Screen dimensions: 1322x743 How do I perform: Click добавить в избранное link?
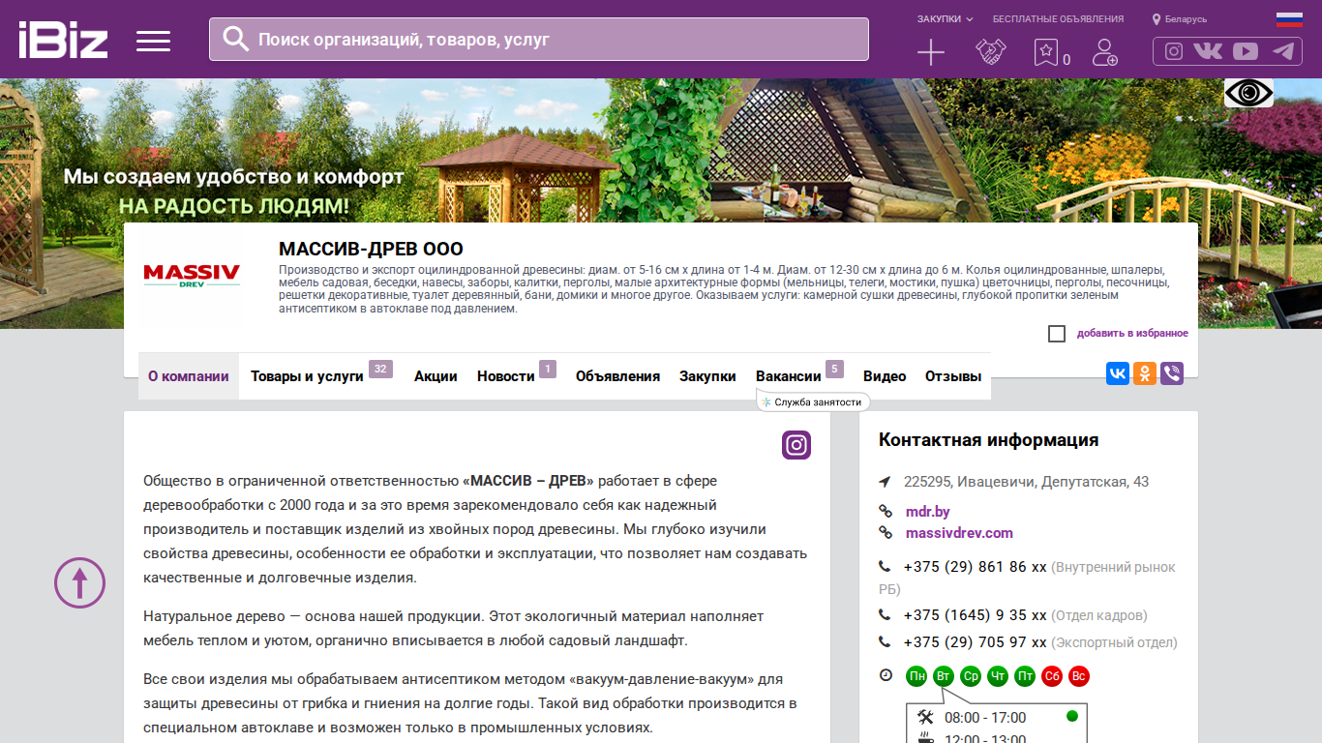[1132, 334]
